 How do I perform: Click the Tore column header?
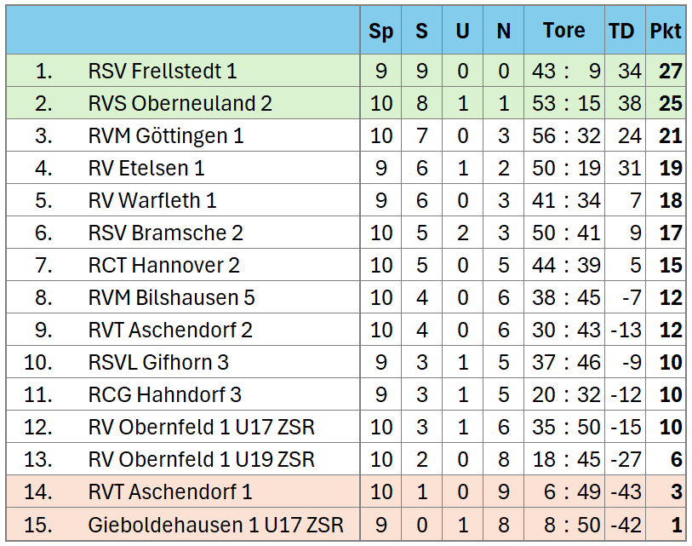pyautogui.click(x=564, y=31)
